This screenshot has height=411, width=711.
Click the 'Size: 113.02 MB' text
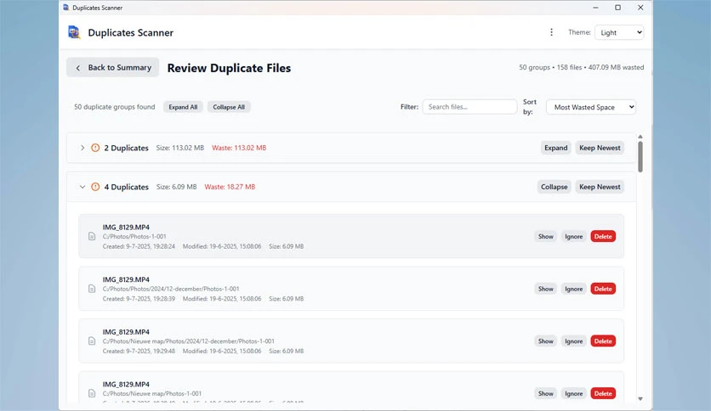point(180,148)
